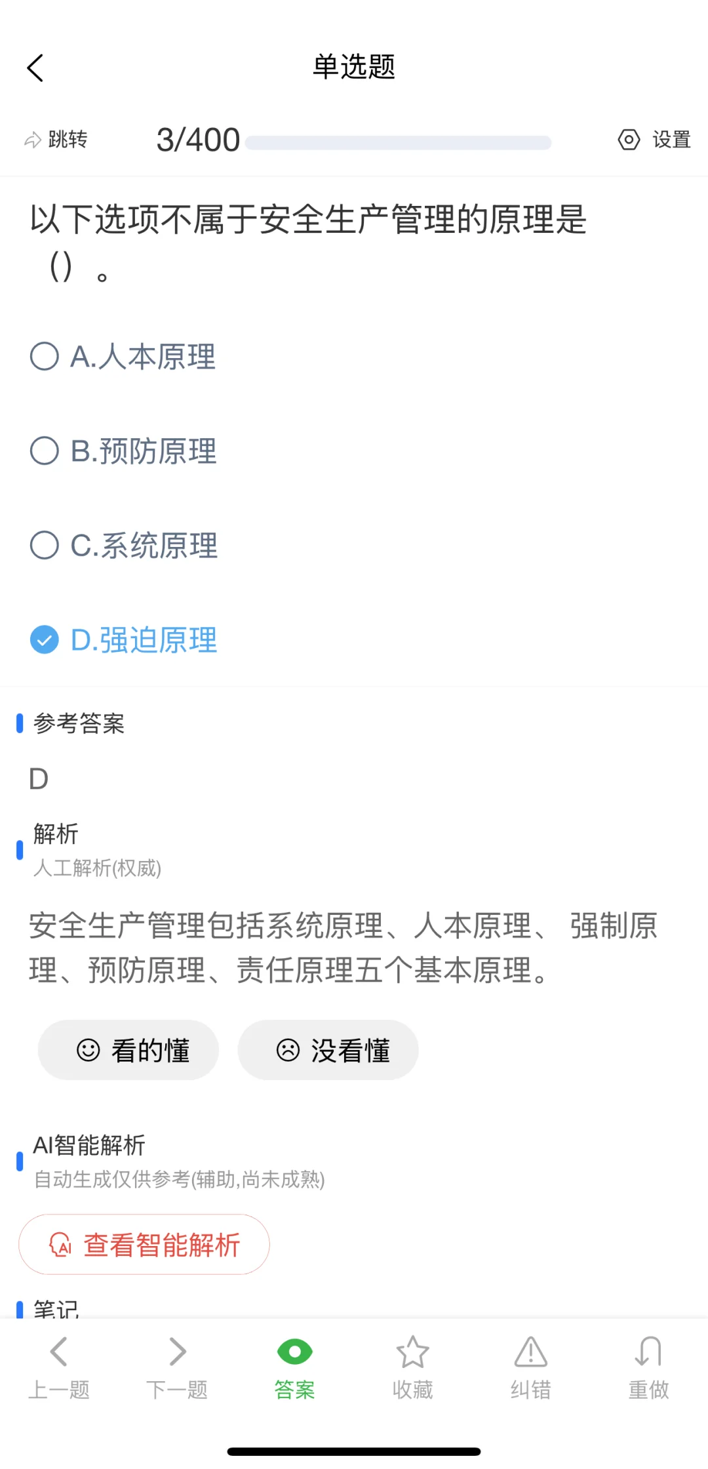Click the question progress bar
Viewport: 708px width, 1469px height.
coord(399,143)
